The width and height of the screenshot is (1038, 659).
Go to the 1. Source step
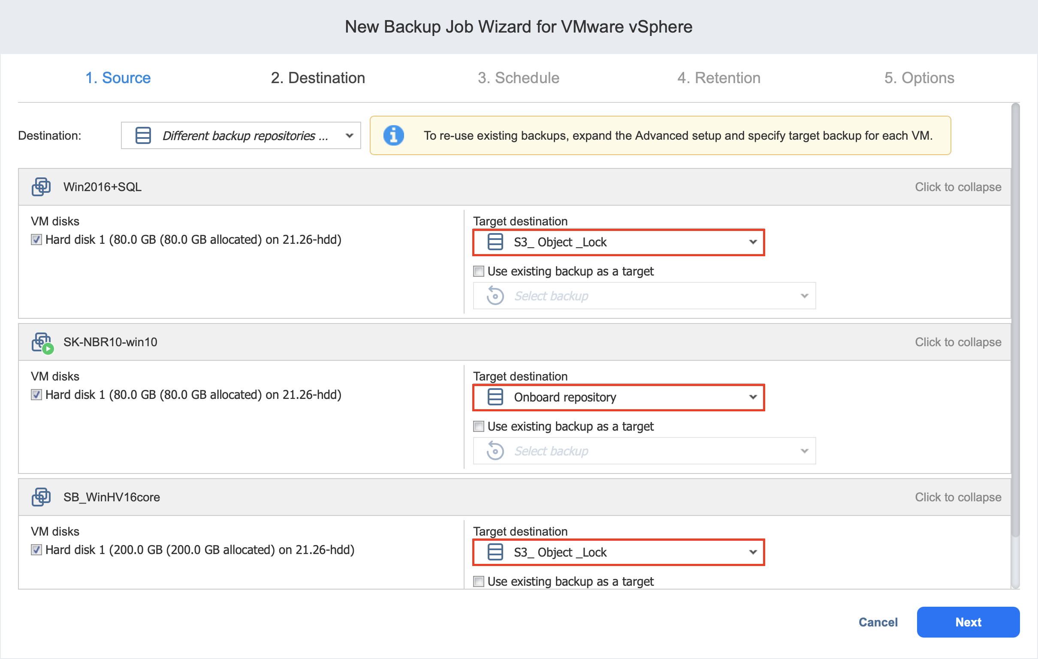pyautogui.click(x=118, y=78)
